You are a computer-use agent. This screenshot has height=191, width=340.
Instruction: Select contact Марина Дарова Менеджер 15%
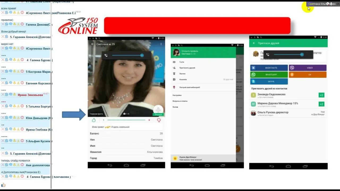tap(288, 104)
